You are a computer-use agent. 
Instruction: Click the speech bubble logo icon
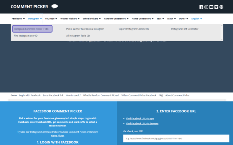(54, 6)
